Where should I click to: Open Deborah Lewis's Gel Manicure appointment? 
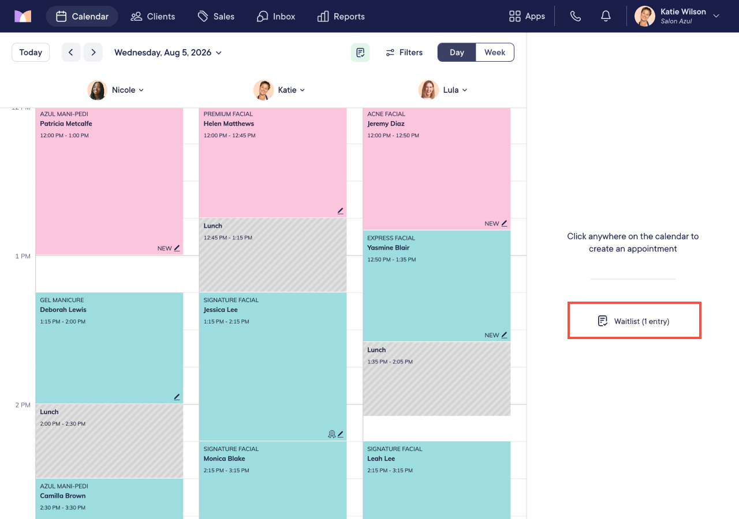(109, 348)
